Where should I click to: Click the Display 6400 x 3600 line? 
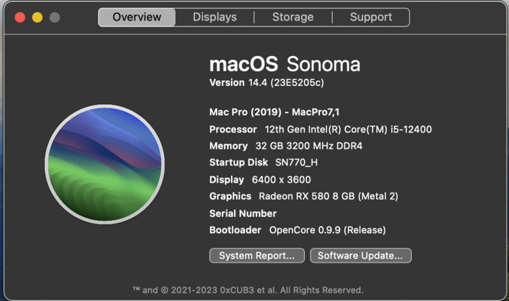click(x=260, y=179)
